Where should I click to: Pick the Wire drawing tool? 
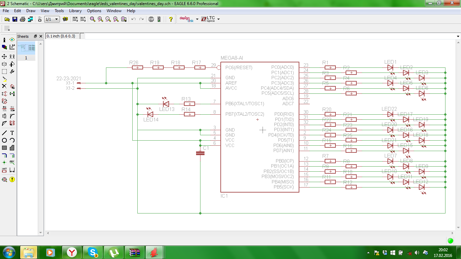pyautogui.click(x=4, y=133)
